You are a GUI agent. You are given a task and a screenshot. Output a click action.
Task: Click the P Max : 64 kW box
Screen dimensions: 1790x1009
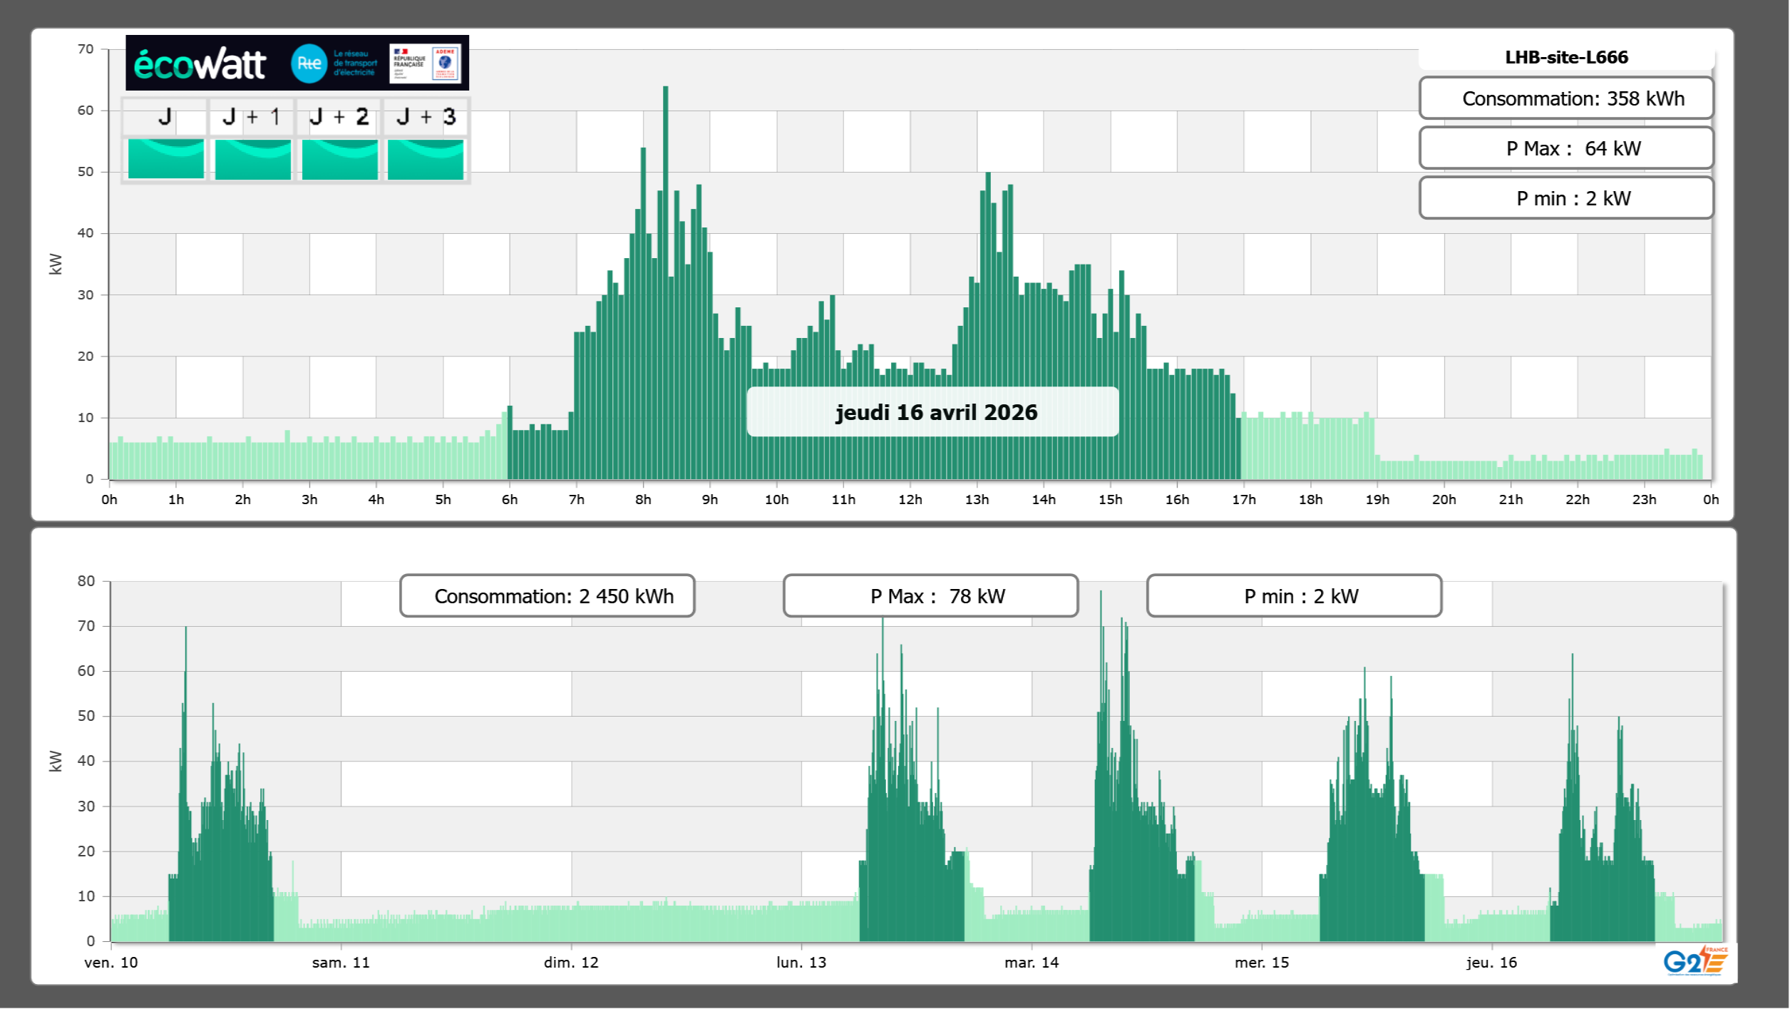pos(1566,148)
